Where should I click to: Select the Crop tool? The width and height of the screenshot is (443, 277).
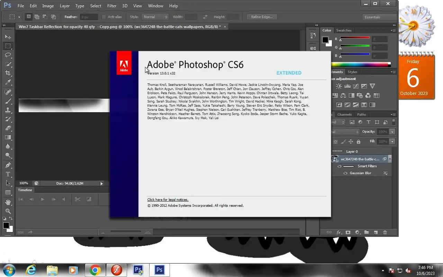point(8,73)
